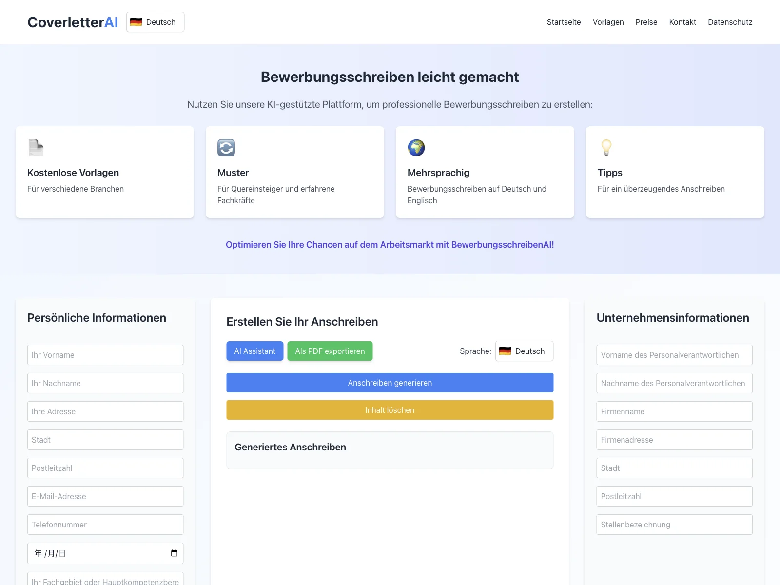Image resolution: width=780 pixels, height=585 pixels.
Task: Open the Sprache Deutsch dropdown
Action: coord(524,351)
